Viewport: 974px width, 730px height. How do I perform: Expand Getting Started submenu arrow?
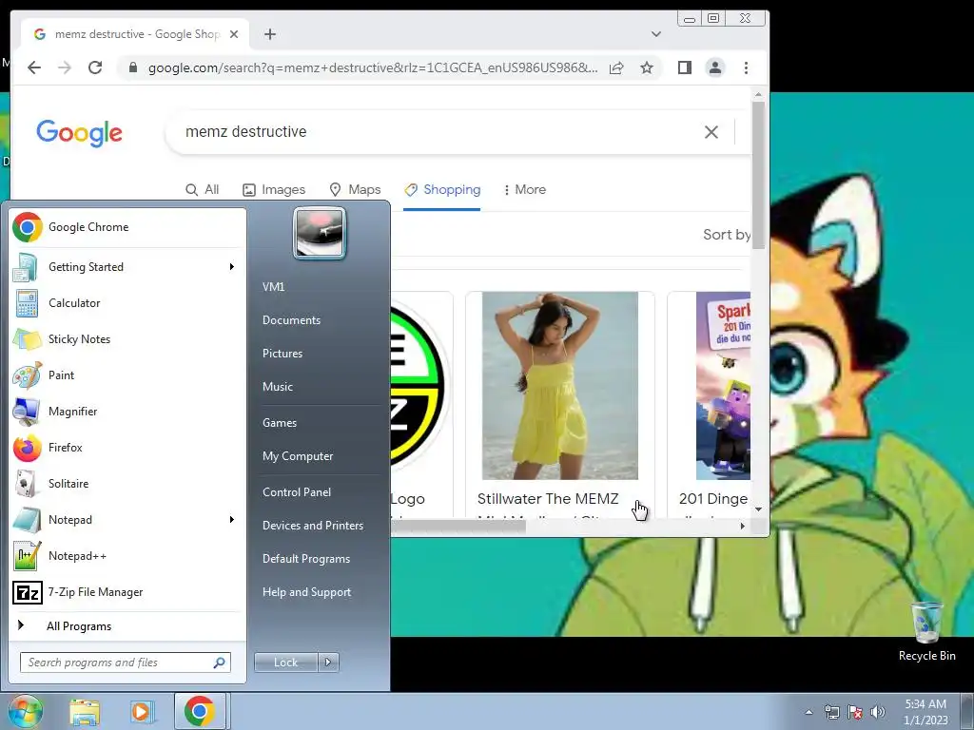[x=232, y=267]
